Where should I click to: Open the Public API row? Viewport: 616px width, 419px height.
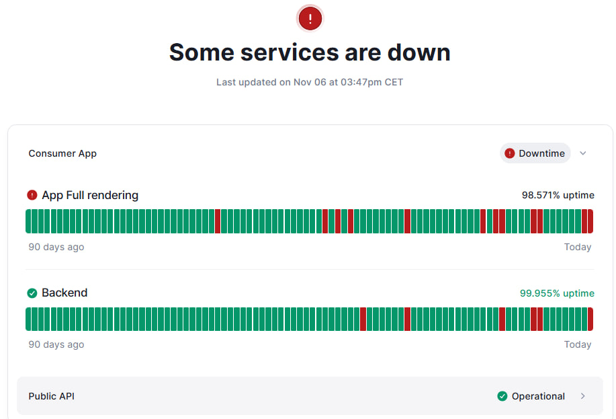click(x=309, y=396)
